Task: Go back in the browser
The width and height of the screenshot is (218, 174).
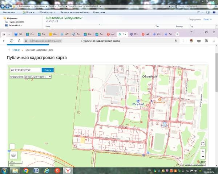Action: (4, 41)
